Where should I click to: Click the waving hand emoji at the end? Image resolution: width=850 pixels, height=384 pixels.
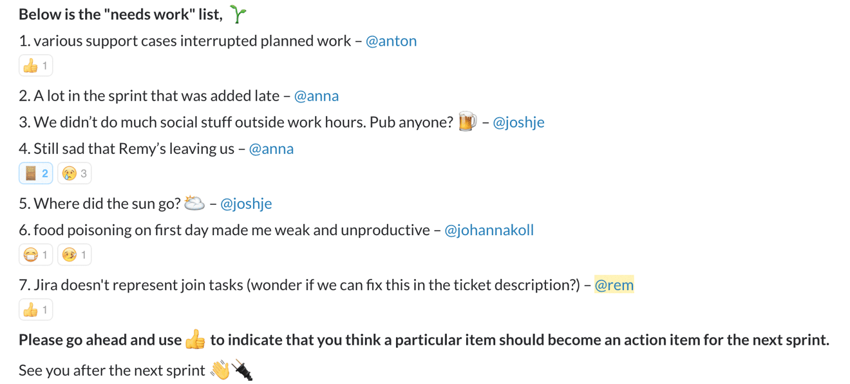[x=220, y=370]
